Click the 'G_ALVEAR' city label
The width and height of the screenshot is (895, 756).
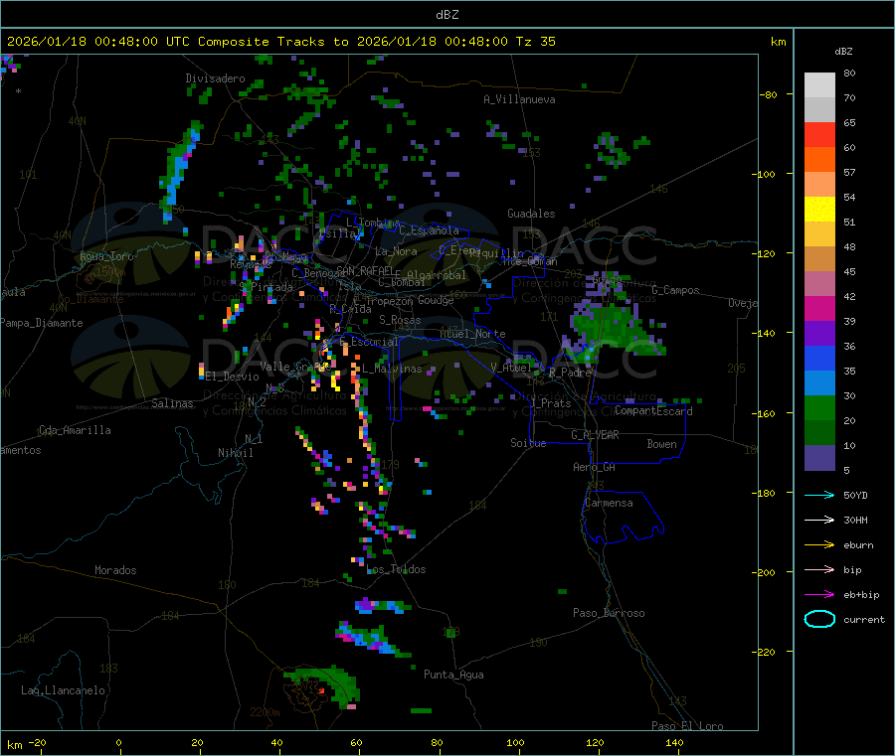595,435
